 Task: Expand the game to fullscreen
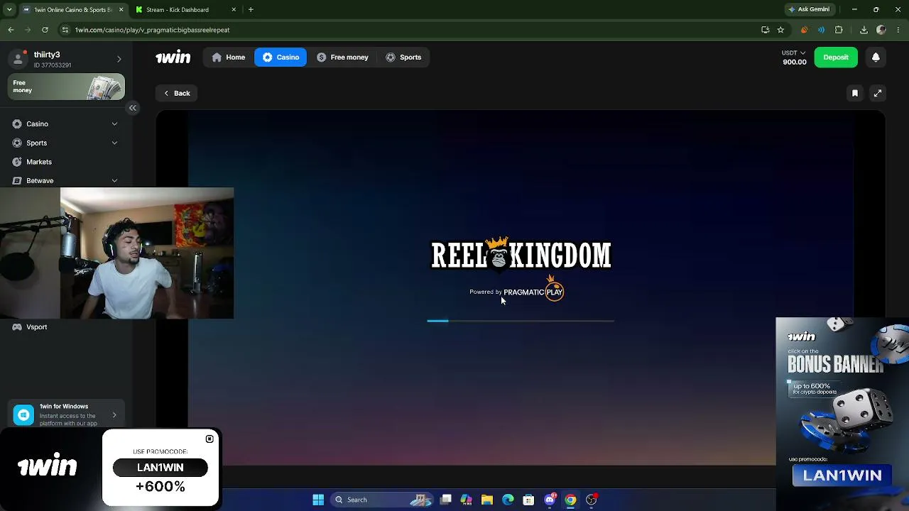click(x=878, y=93)
